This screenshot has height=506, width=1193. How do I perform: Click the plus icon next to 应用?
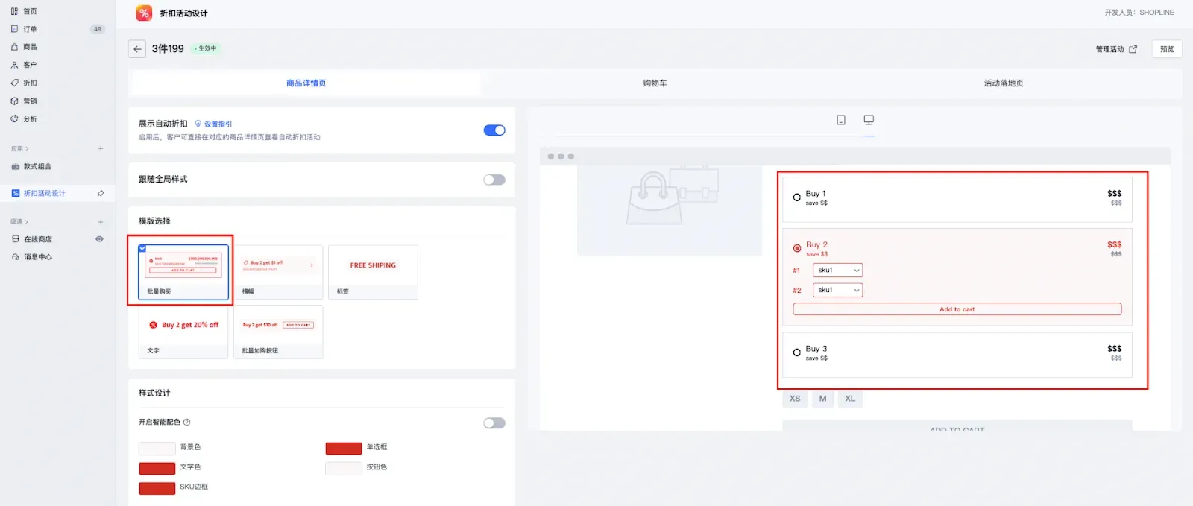pyautogui.click(x=101, y=149)
